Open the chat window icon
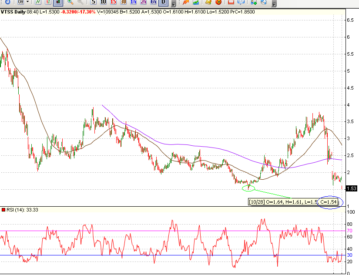Image resolution: width=359 pixels, height=275 pixels. (242, 3)
